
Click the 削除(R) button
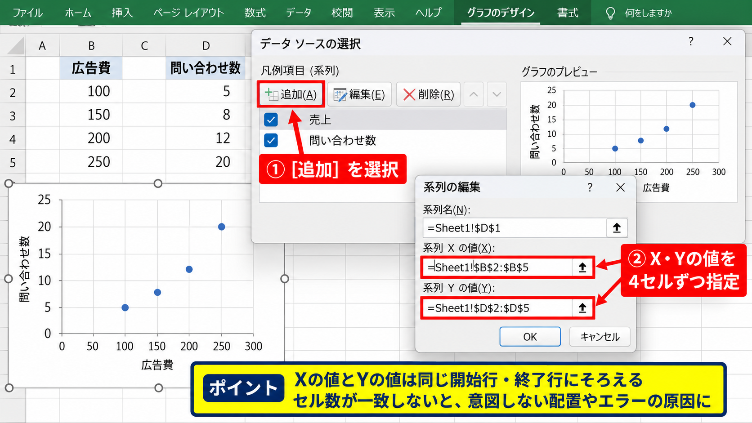click(x=428, y=94)
